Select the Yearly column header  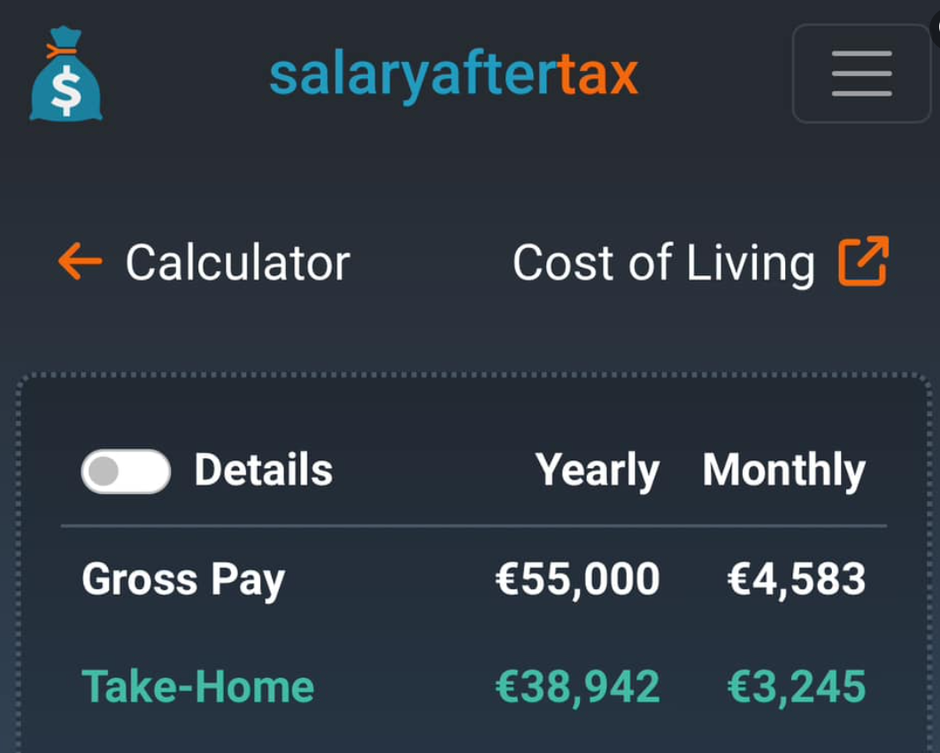597,471
